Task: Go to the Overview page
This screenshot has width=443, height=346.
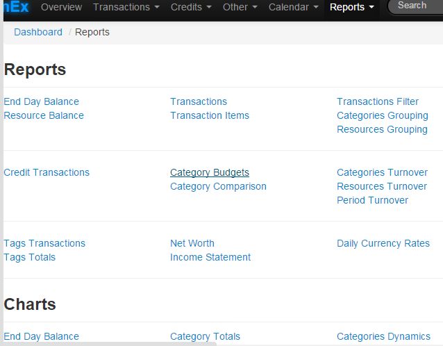Action: click(61, 7)
